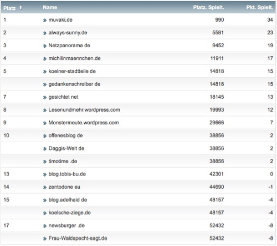The image size is (277, 246).
Task: Open the newsburger .de link
Action: point(66,225)
